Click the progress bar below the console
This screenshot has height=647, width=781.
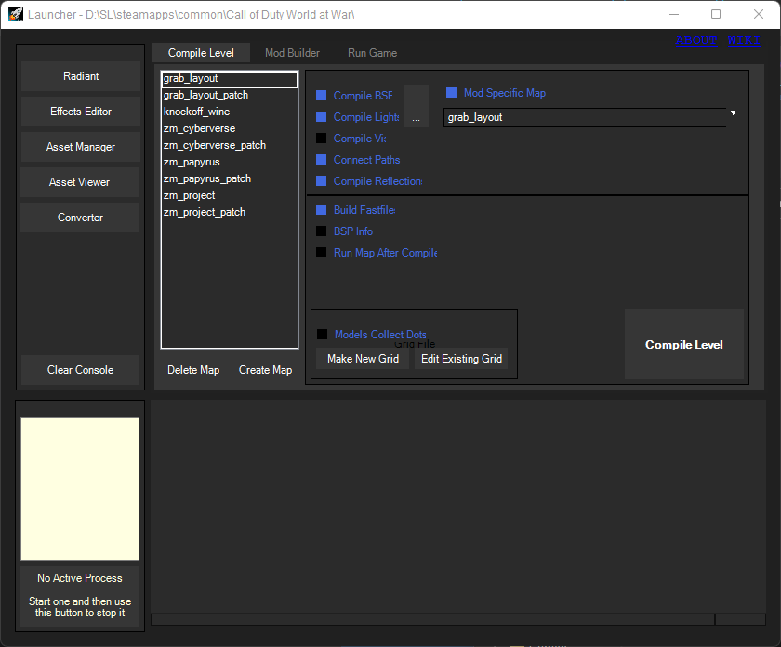click(x=433, y=620)
